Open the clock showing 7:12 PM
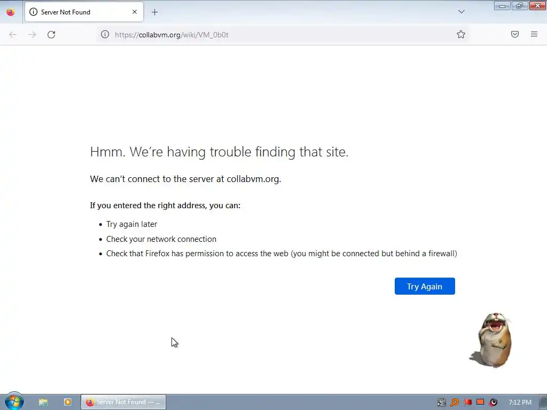This screenshot has height=410, width=547. tap(520, 403)
